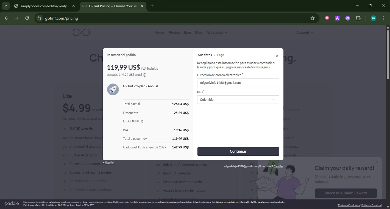Screen dimensions: 390x209
Task: Click the uBlock shield extension icon
Action: click(x=327, y=18)
